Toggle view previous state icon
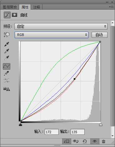 tap(76, 141)
